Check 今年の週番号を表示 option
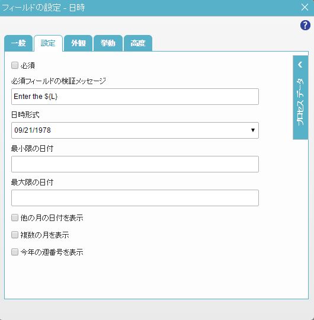 (x=15, y=252)
